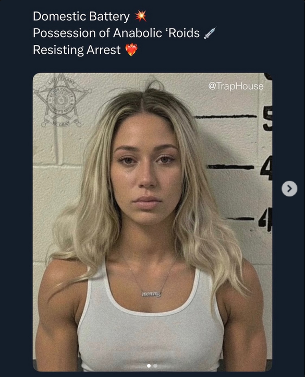This screenshot has height=377, width=305.
Task: Click the number 5 on height chart
Action: pyautogui.click(x=267, y=119)
